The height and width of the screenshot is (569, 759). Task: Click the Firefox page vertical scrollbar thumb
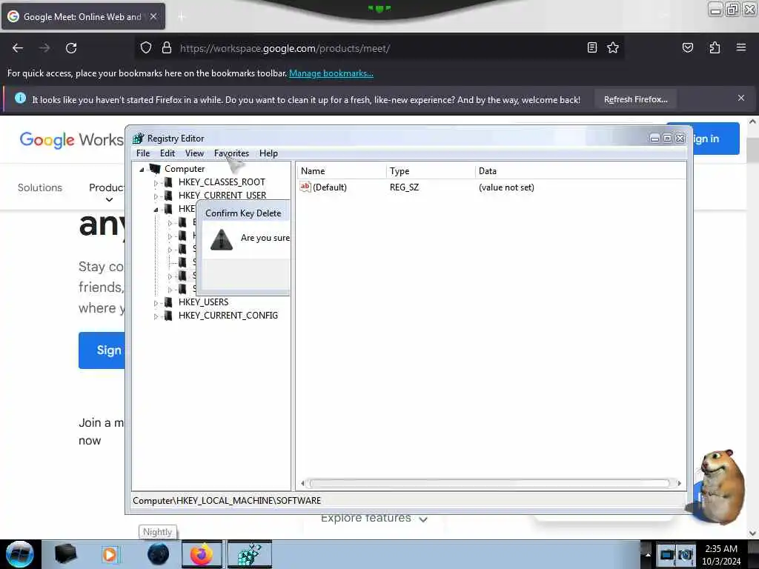[x=752, y=151]
